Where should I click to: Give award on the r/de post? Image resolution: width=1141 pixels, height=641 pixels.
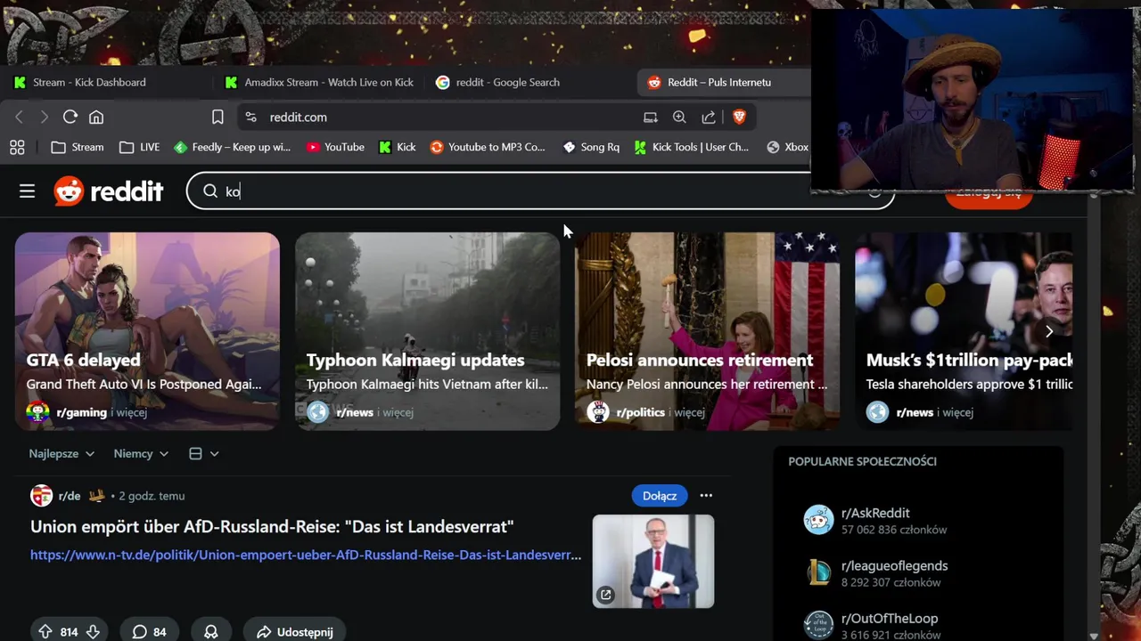211,631
